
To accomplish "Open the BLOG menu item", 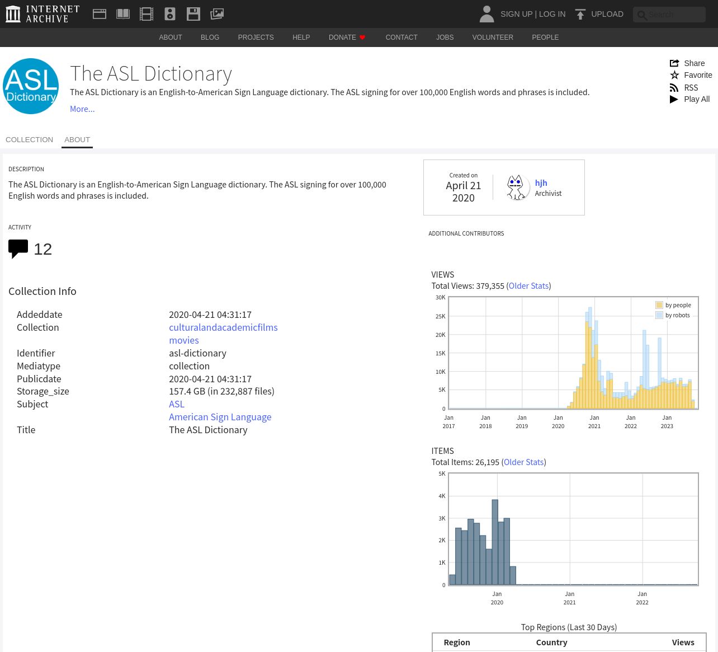I will click(x=210, y=37).
